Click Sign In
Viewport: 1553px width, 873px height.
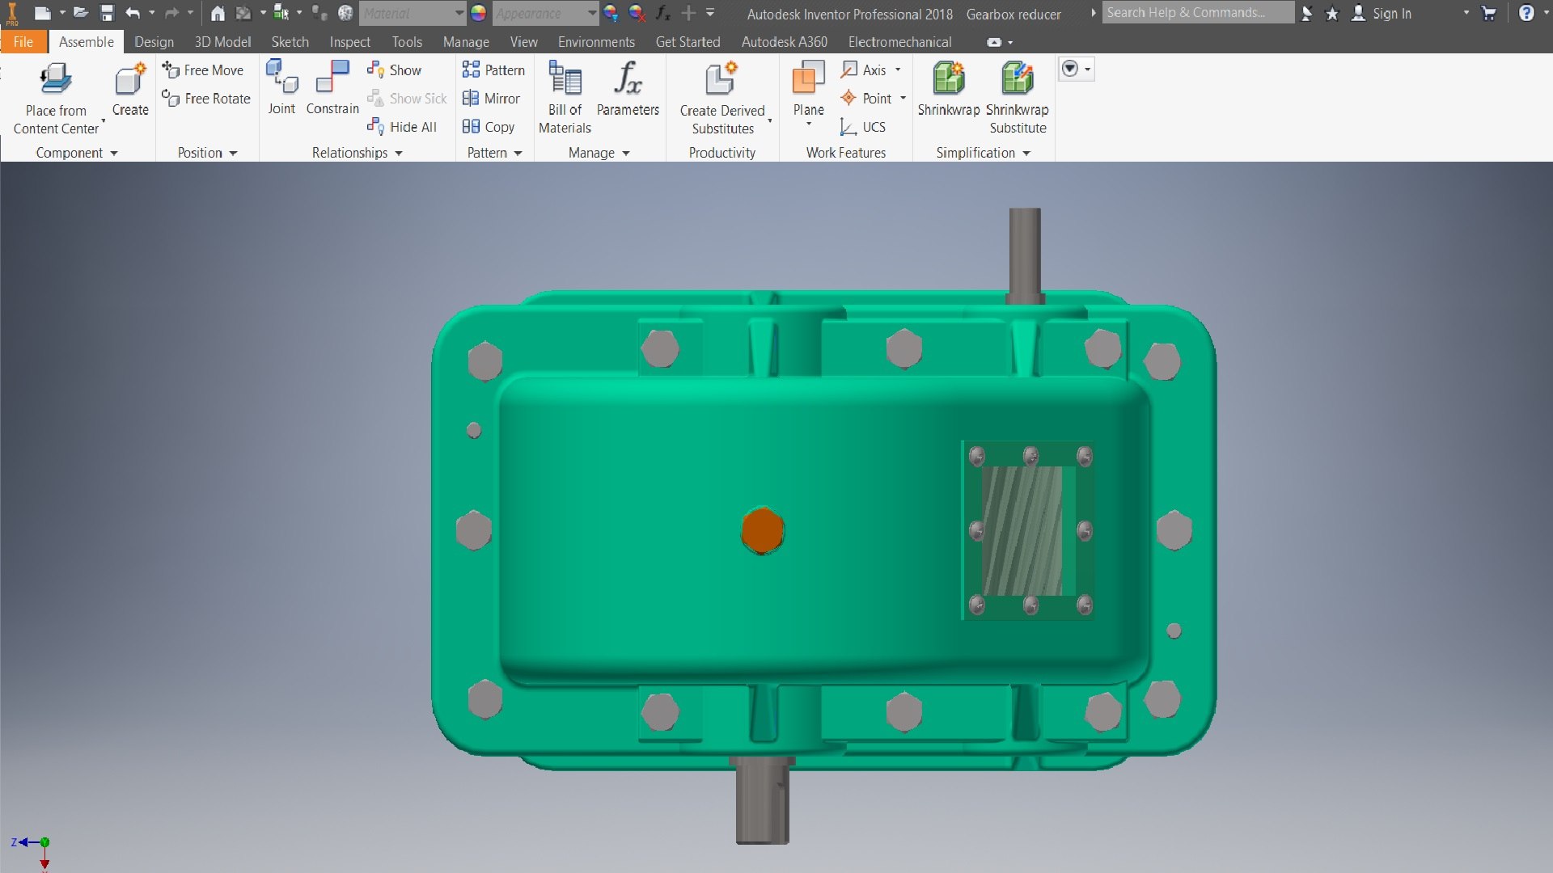click(1382, 13)
